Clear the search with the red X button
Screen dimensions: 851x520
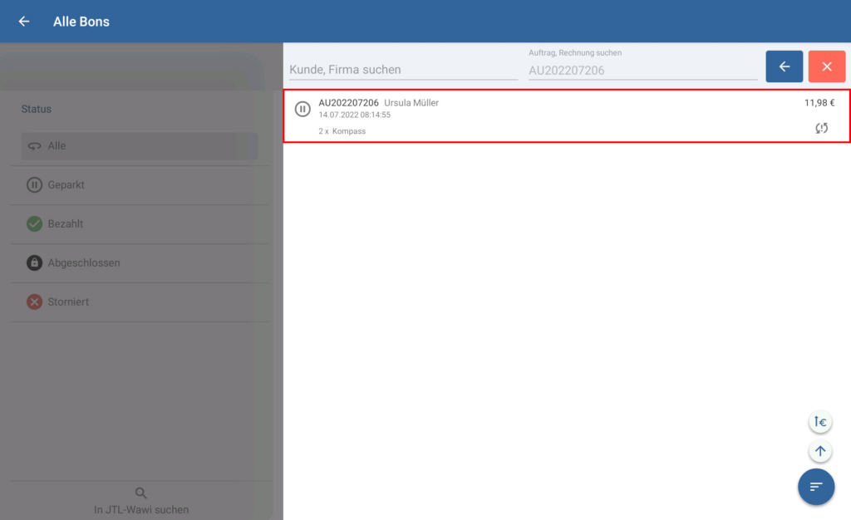click(826, 66)
